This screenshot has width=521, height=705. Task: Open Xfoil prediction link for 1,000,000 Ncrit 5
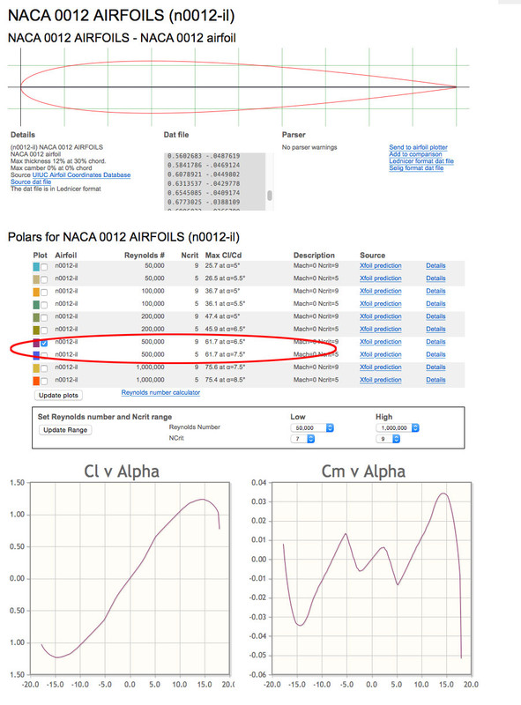pos(381,380)
